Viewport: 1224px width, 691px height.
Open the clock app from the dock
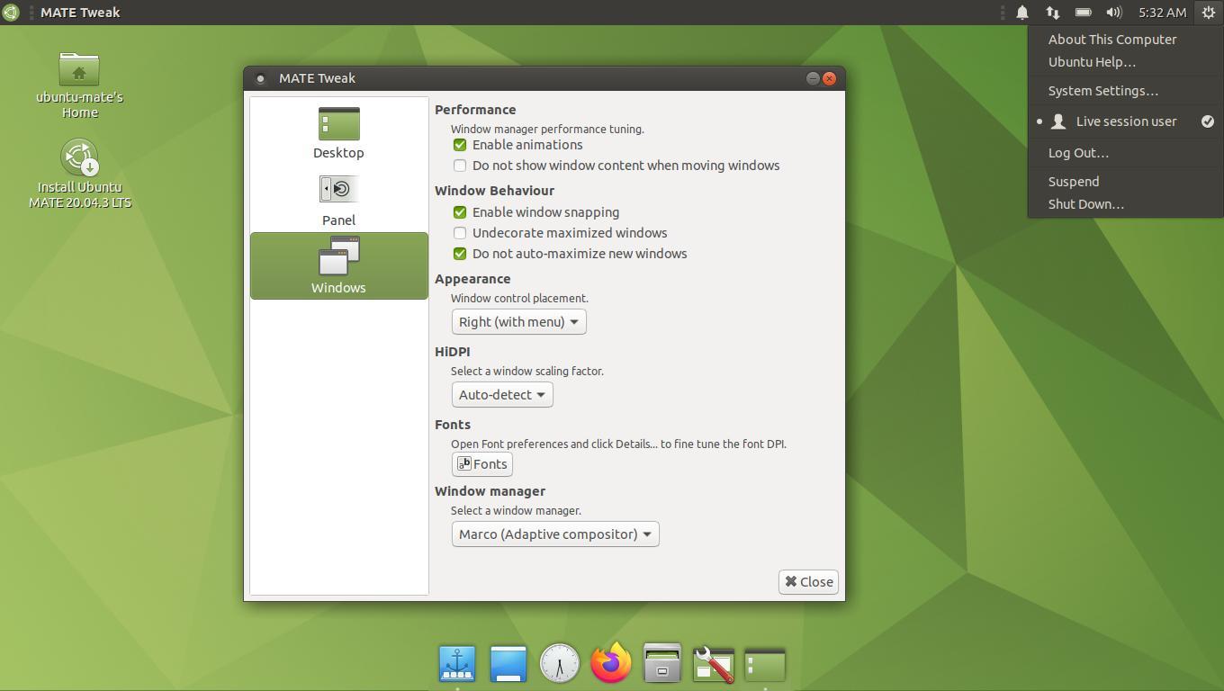point(559,663)
